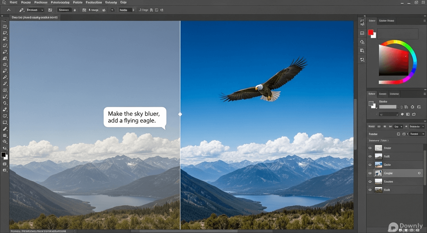Switch to the 'Gasma' panel tab
This screenshot has height=233, width=427.
[x=394, y=94]
